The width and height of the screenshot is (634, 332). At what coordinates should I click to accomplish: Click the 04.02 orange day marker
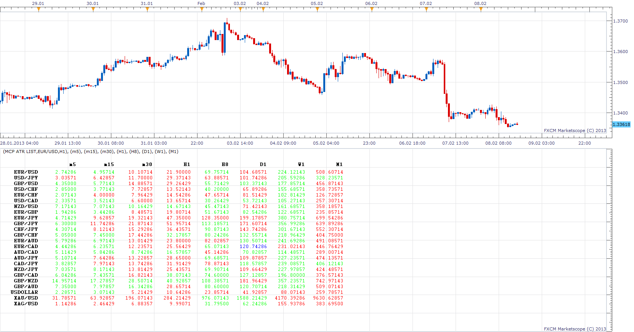[263, 10]
